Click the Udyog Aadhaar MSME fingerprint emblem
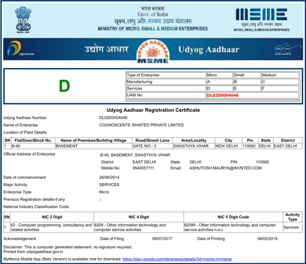The image size is (306, 264). 152,52
